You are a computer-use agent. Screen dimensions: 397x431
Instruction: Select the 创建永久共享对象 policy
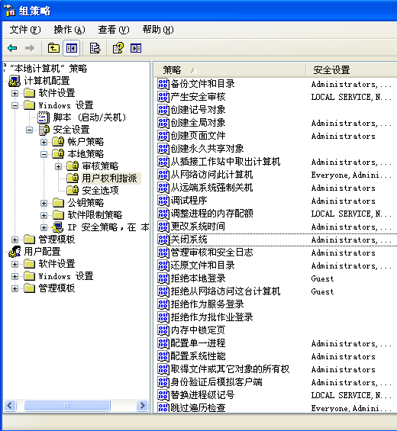(207, 149)
